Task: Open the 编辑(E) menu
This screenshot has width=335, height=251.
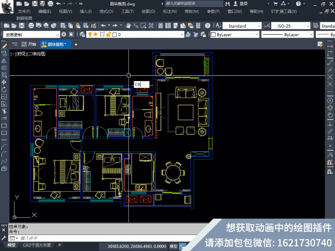Action: coord(45,12)
